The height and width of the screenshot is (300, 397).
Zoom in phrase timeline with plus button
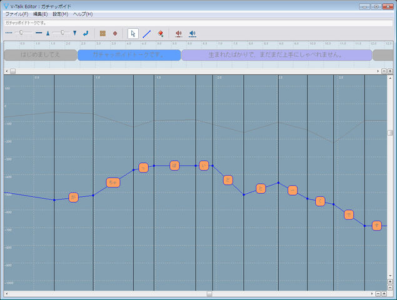(x=390, y=71)
